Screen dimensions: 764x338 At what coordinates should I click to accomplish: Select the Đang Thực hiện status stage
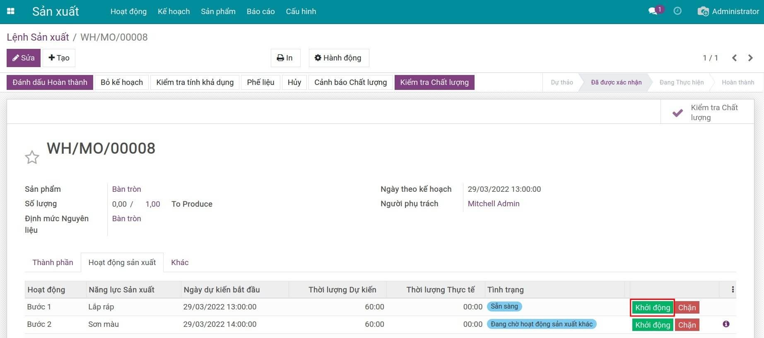click(x=681, y=82)
